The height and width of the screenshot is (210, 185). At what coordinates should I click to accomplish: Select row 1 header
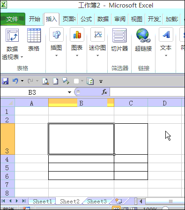click(x=7, y=112)
